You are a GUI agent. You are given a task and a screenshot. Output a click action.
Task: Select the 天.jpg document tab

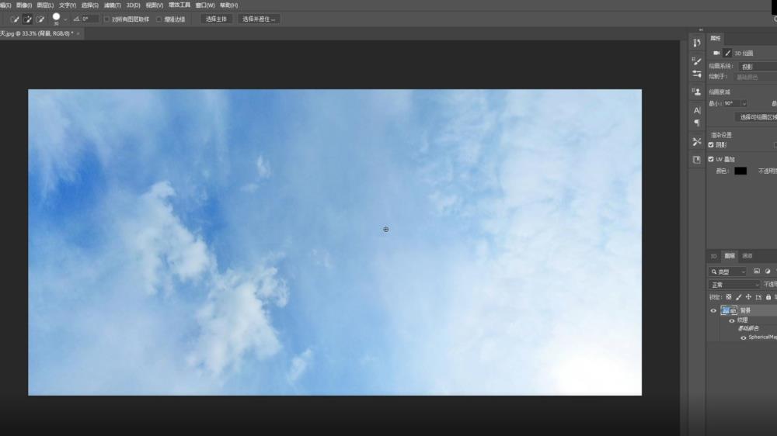tap(37, 33)
